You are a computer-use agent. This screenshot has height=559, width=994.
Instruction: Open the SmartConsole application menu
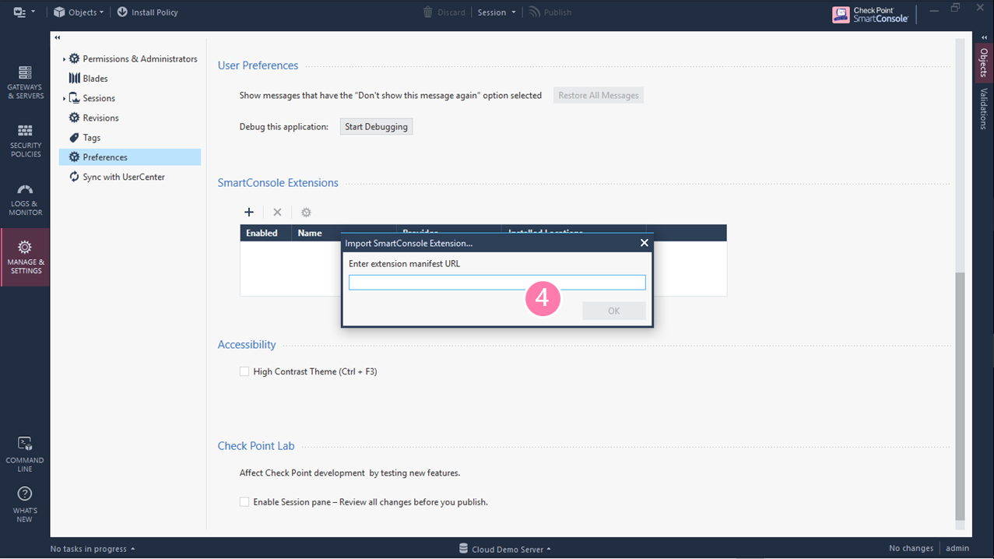click(24, 12)
